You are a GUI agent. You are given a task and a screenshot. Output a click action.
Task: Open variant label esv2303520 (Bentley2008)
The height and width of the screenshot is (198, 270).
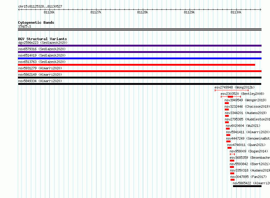click(242, 94)
